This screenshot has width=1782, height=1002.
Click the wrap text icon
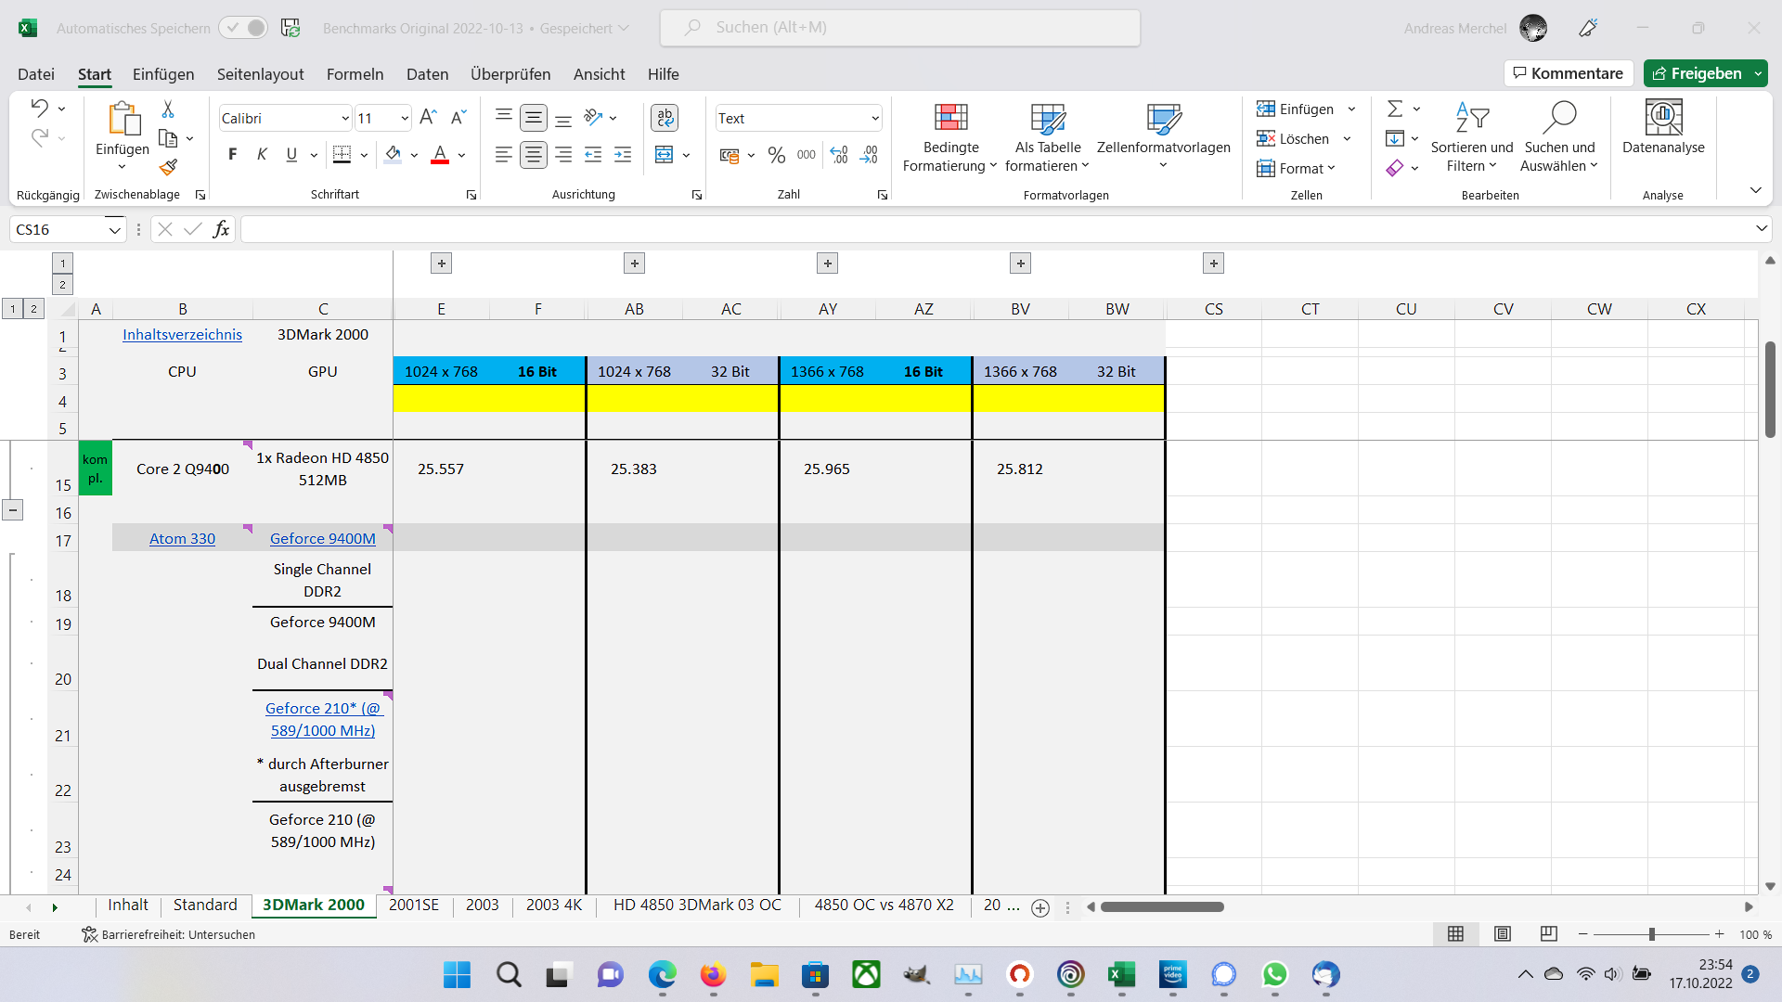[x=665, y=118]
